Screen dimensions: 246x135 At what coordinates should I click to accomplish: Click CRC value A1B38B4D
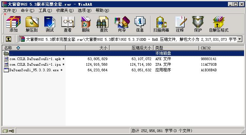coord(209,70)
